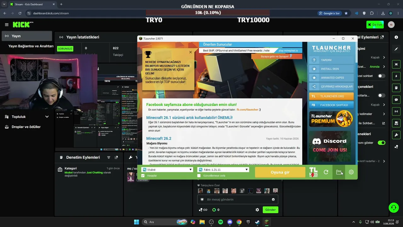
Task: Open Discord from the taskbar
Action: pos(230,222)
